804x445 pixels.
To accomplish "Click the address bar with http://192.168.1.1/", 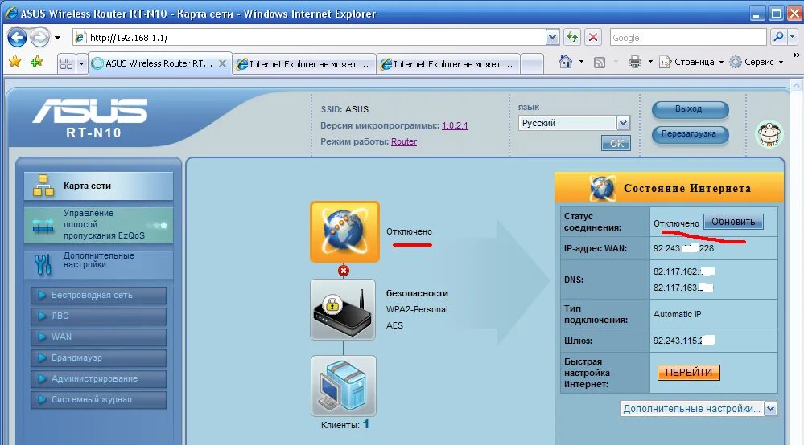I will pos(310,37).
